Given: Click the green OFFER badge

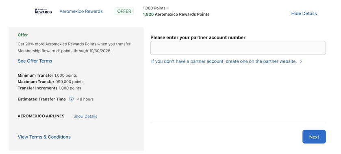Looking at the screenshot, I should (x=124, y=11).
